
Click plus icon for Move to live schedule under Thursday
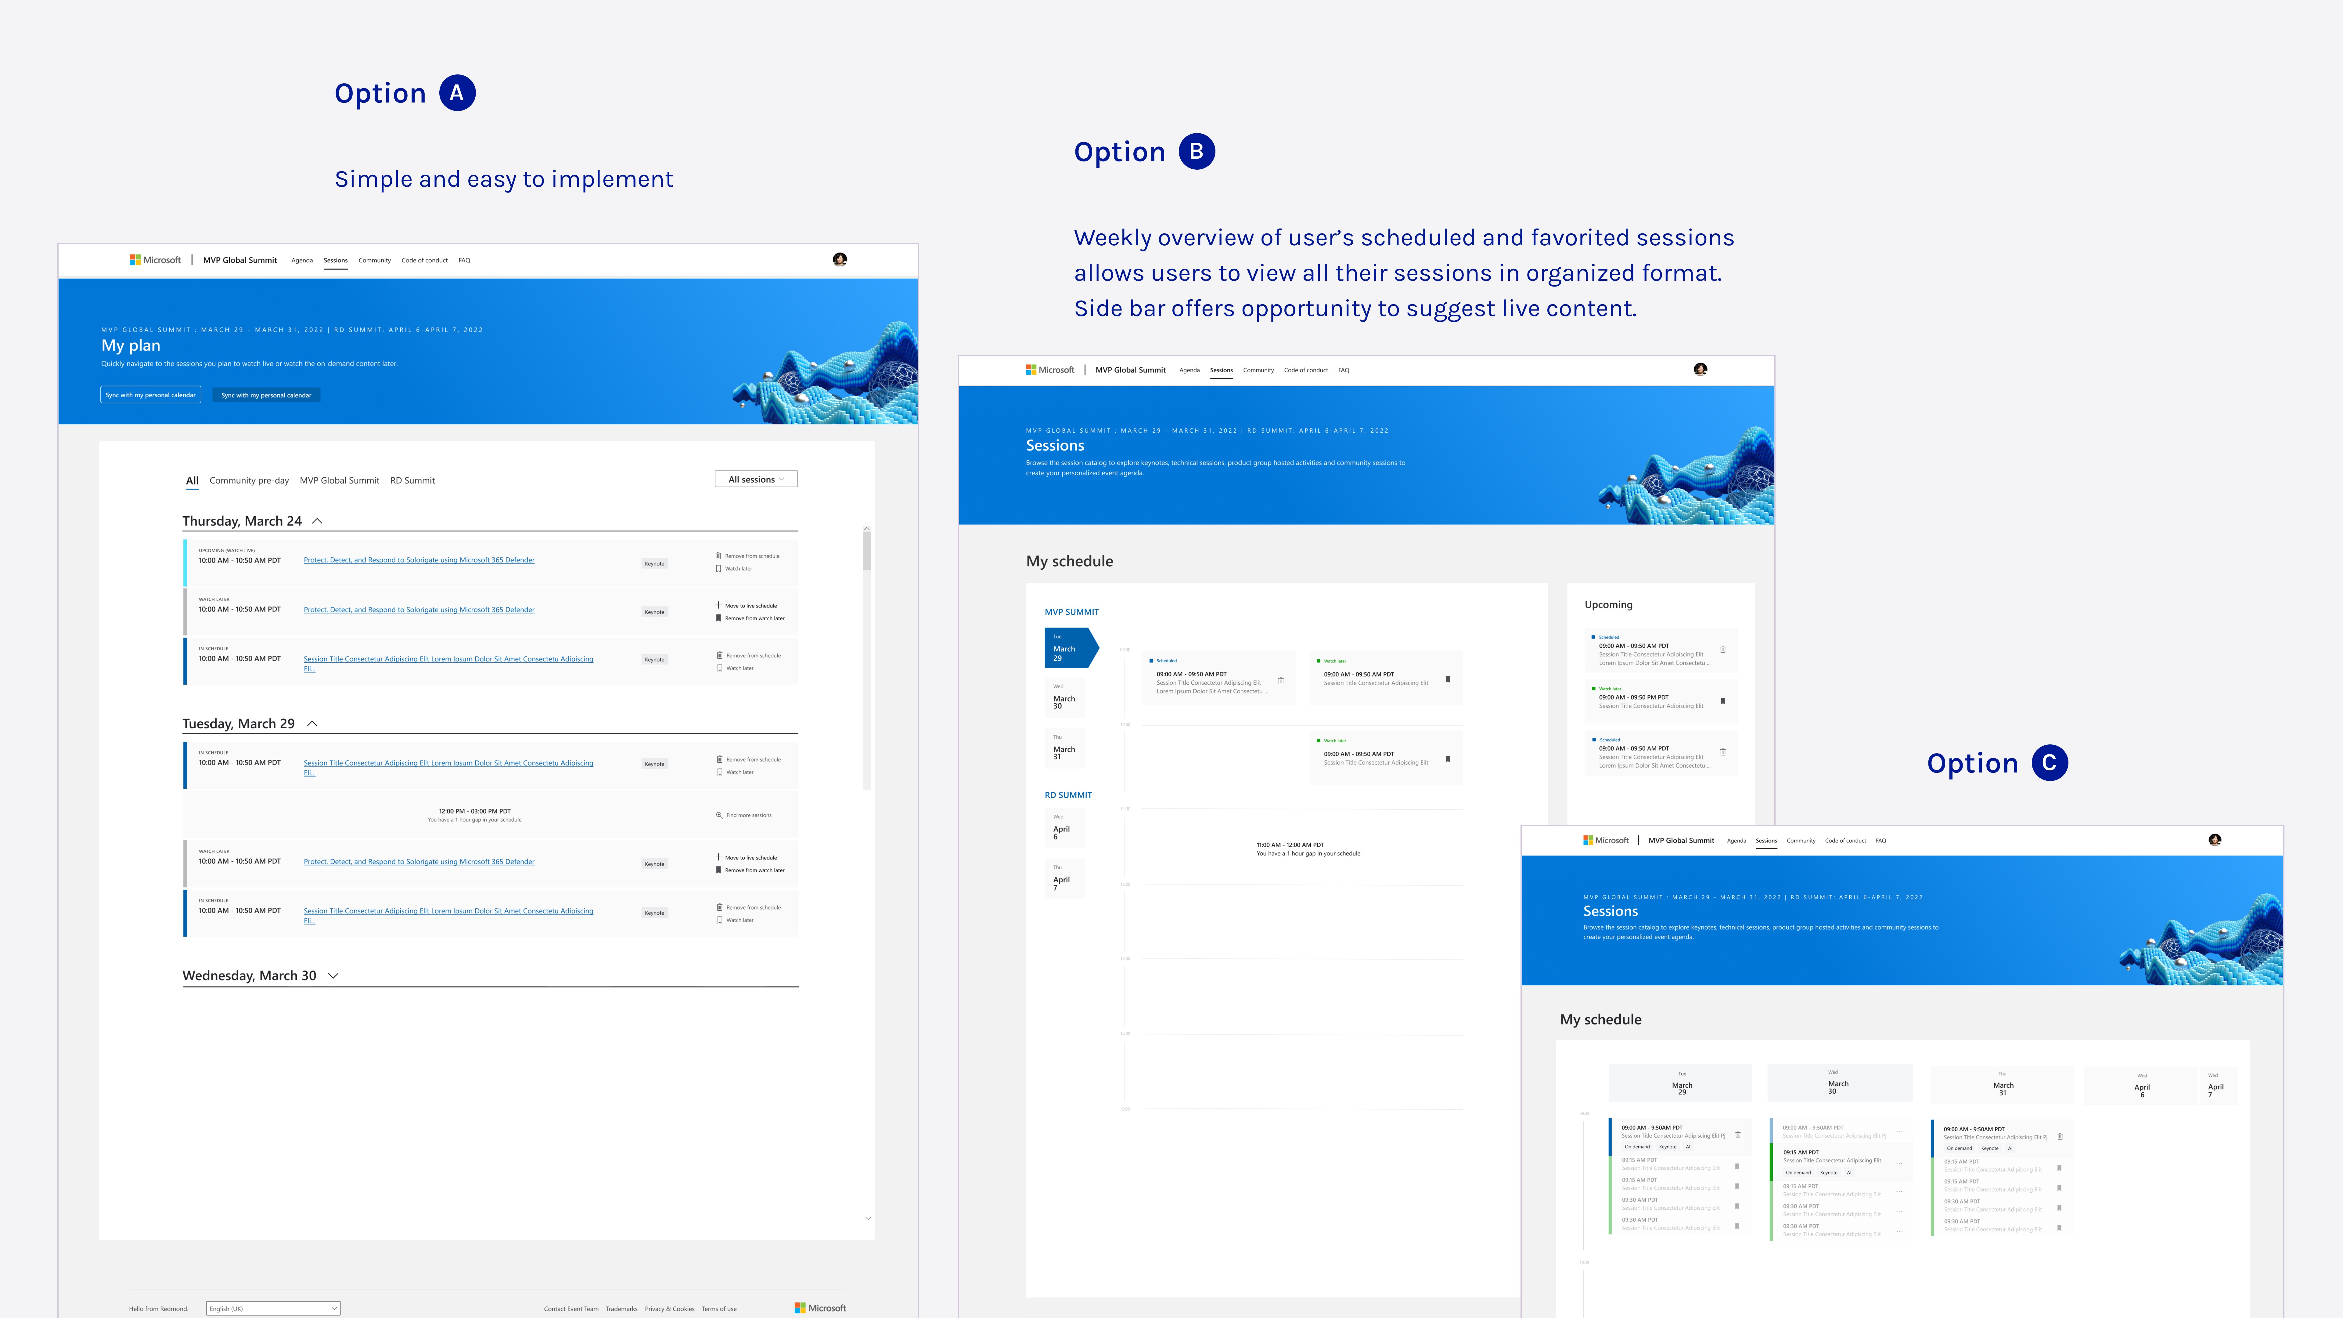point(718,605)
